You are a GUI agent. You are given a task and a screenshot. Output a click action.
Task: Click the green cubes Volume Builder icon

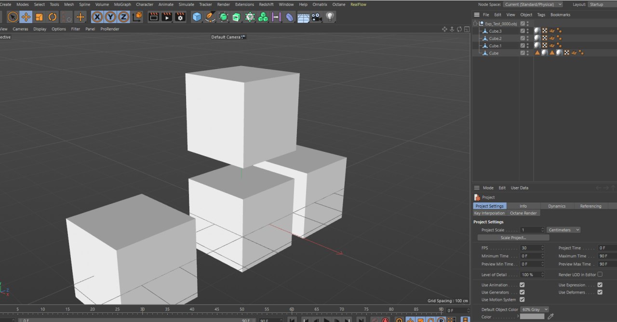coord(263,17)
